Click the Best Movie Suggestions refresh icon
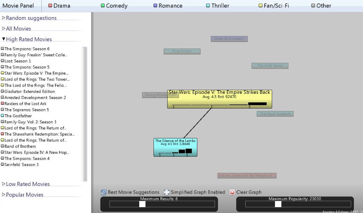 click(103, 192)
